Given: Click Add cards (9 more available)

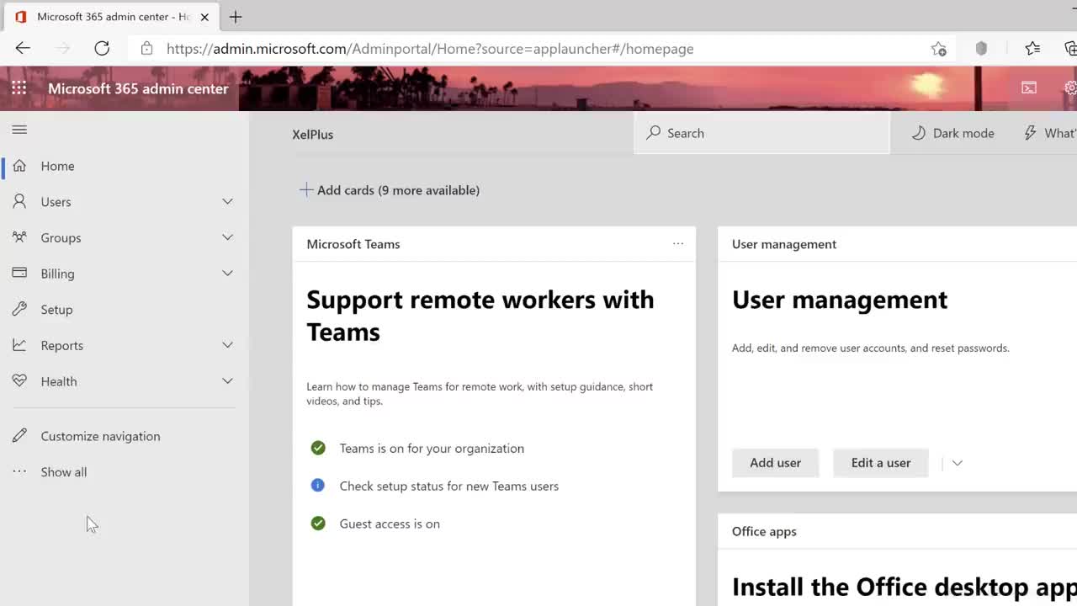Looking at the screenshot, I should [x=390, y=190].
